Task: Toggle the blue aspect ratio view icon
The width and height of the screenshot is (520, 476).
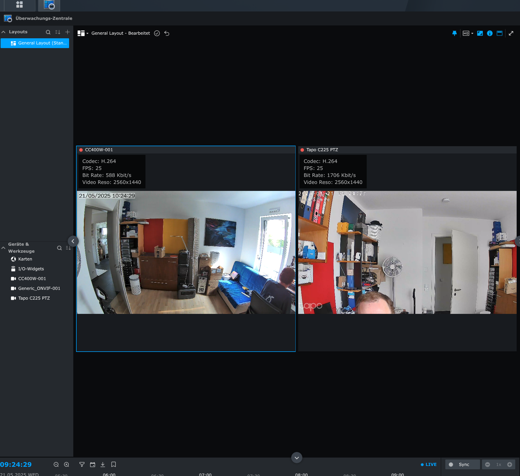Action: 480,33
